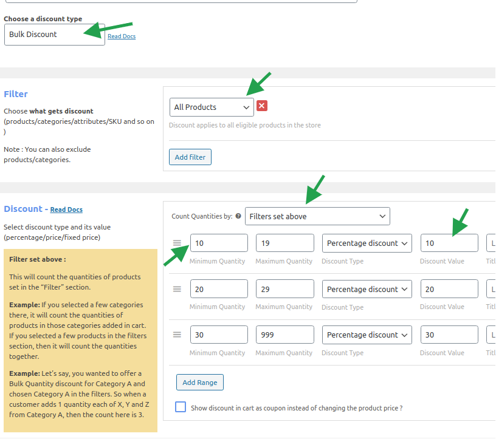
Task: Click the drag handle of second range row
Action: (177, 289)
